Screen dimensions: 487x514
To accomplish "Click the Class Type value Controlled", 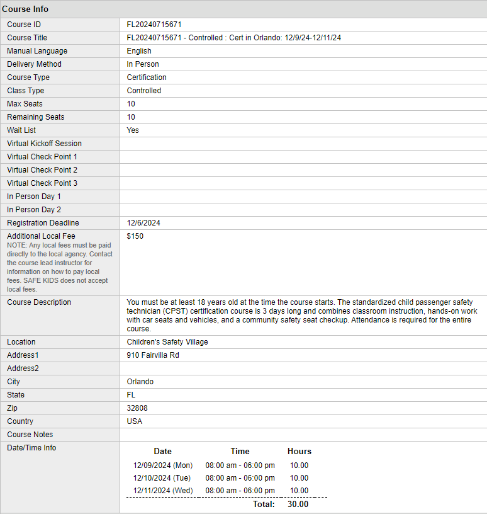I will [x=144, y=91].
